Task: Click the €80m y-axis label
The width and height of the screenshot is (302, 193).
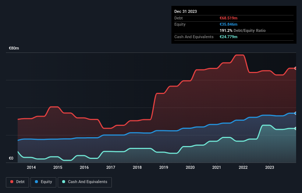Action: (14, 48)
